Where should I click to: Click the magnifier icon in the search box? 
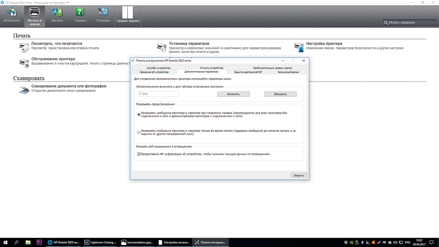pos(386,22)
